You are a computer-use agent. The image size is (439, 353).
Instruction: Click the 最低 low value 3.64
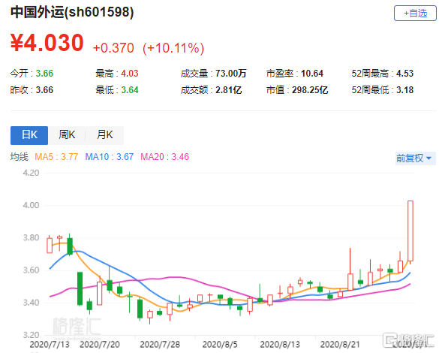(130, 90)
